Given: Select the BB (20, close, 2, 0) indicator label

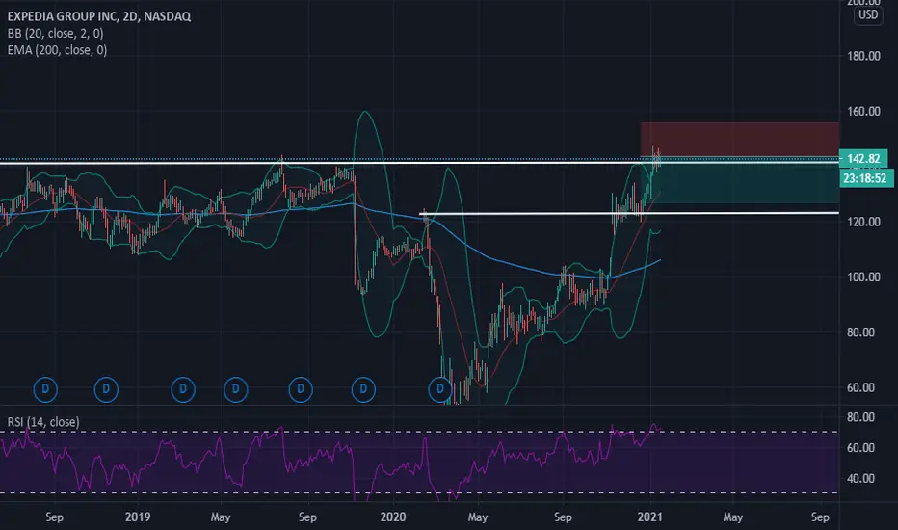Looking at the screenshot, I should [x=56, y=33].
